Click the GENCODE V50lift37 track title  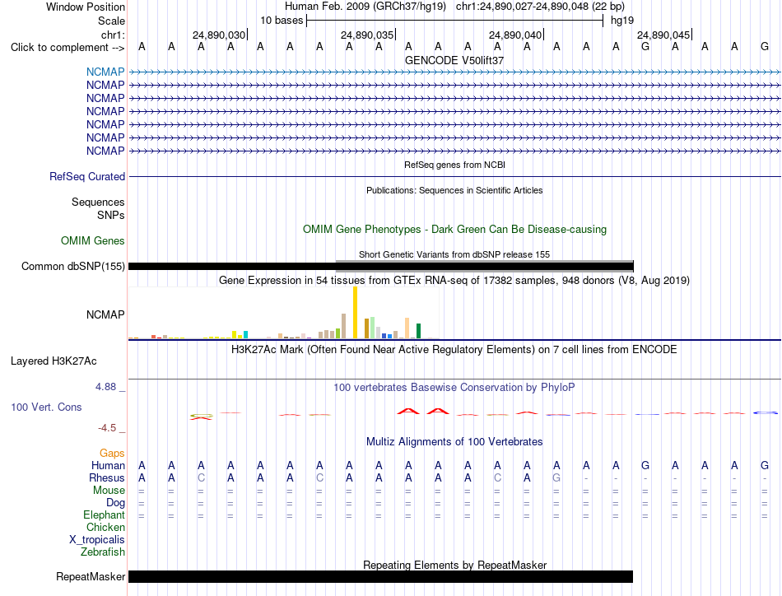[454, 60]
